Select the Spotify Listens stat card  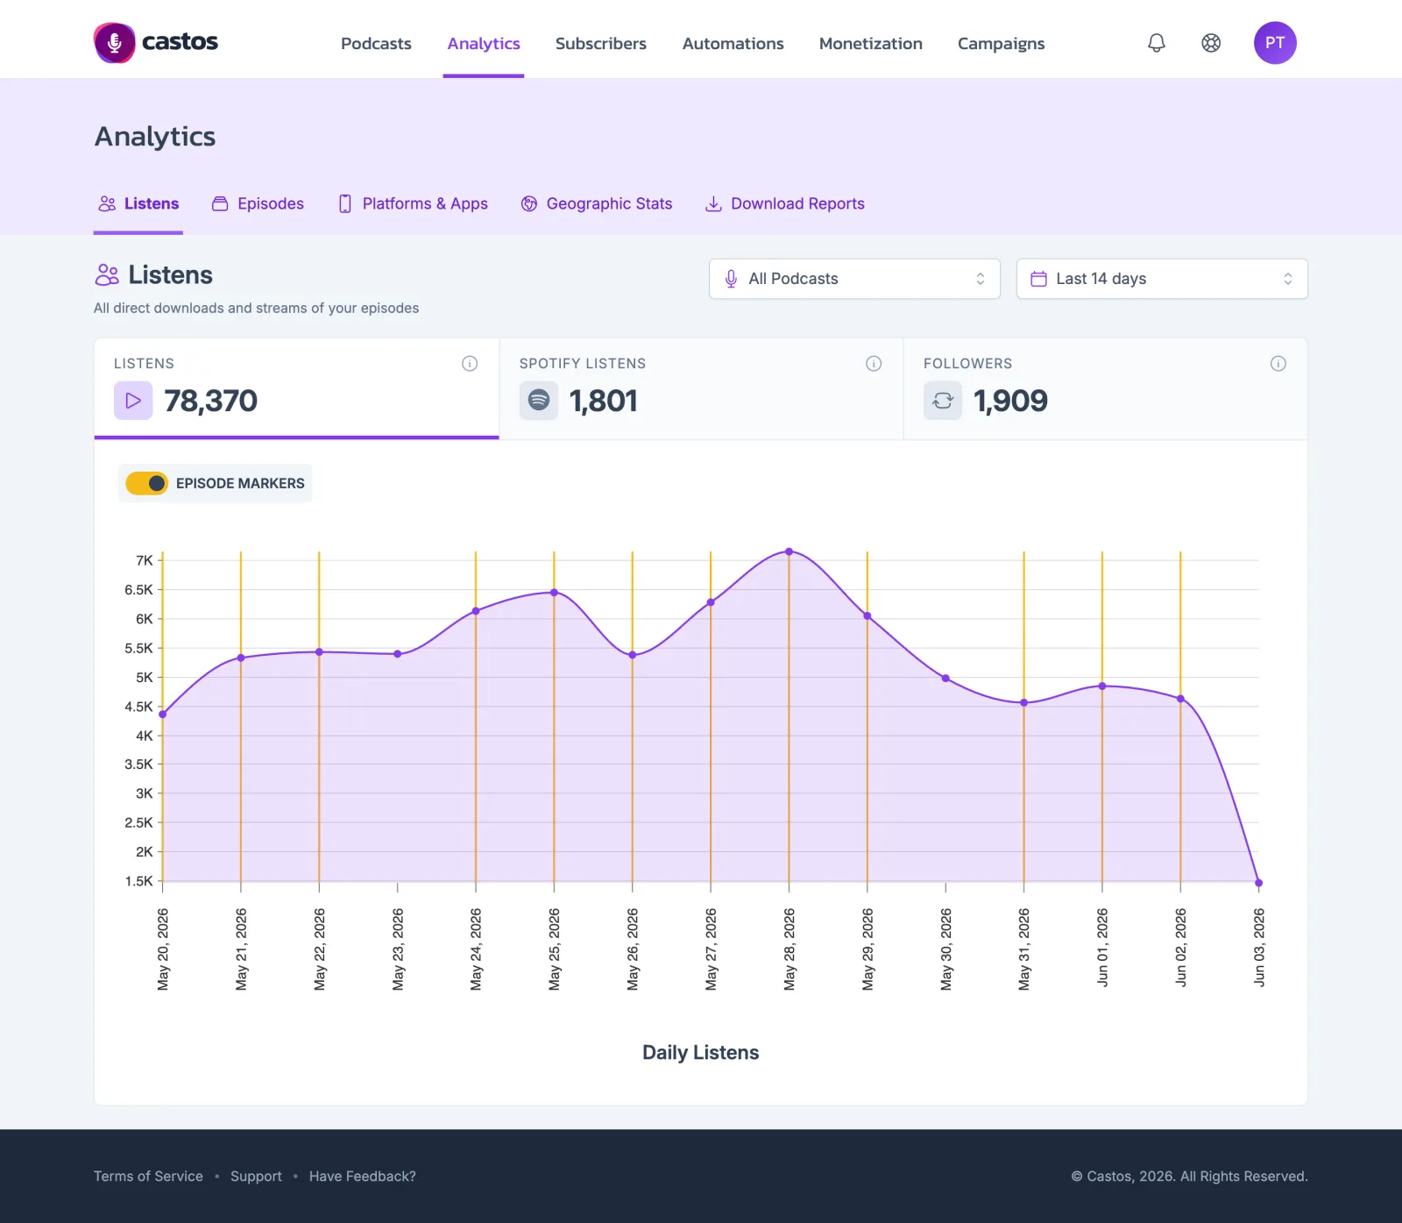point(701,388)
